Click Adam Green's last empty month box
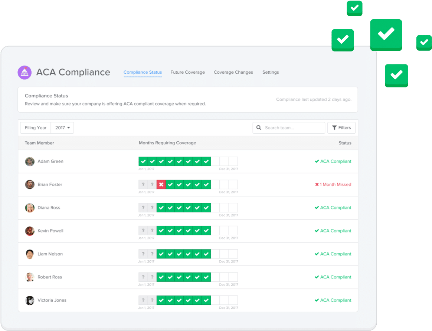This screenshot has height=331, width=432. click(x=233, y=161)
